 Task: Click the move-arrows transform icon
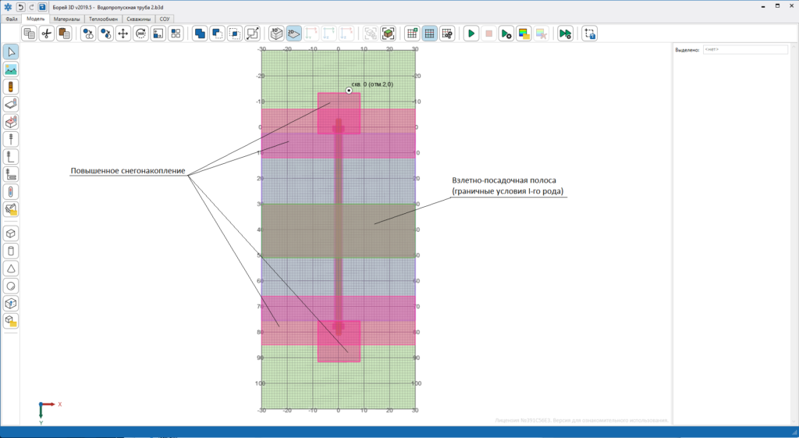coord(123,34)
